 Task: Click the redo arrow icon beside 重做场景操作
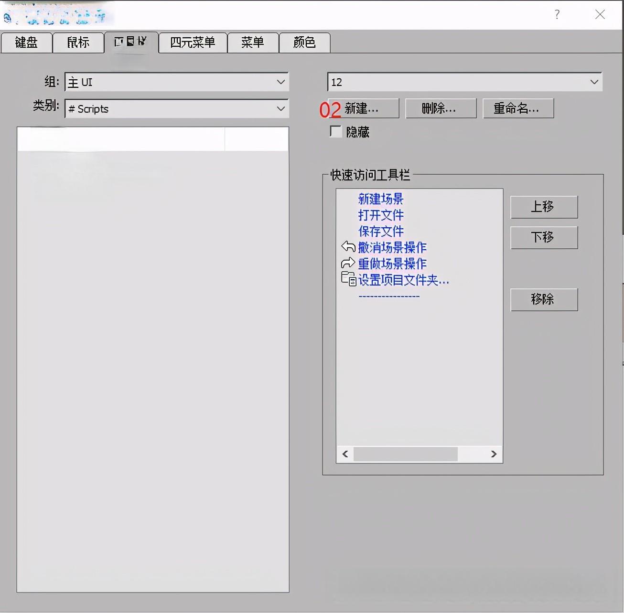point(348,263)
